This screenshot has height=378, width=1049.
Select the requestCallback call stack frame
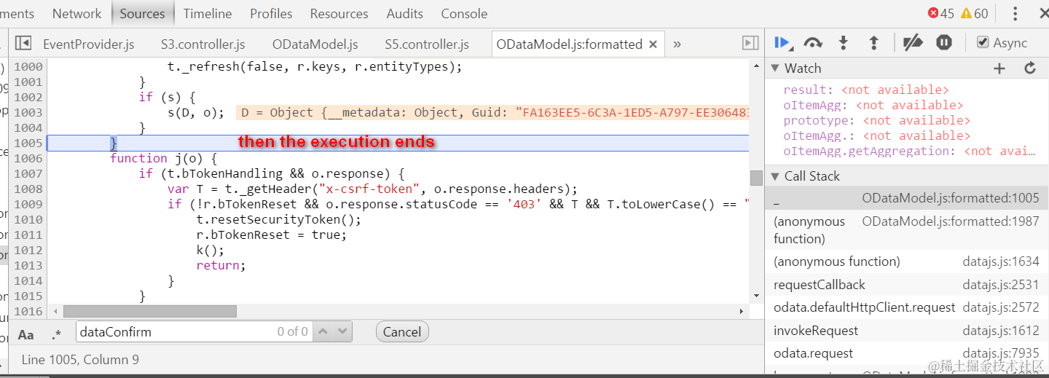pos(906,285)
